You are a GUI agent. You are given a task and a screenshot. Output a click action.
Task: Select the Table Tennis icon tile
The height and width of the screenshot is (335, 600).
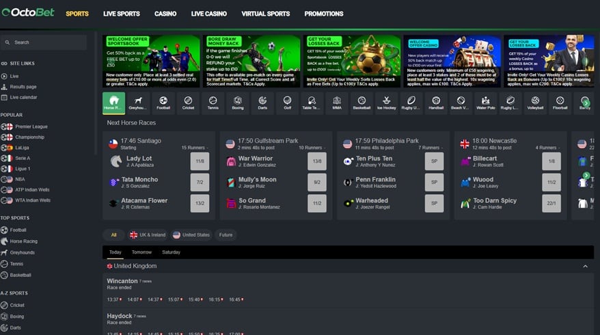(x=312, y=103)
